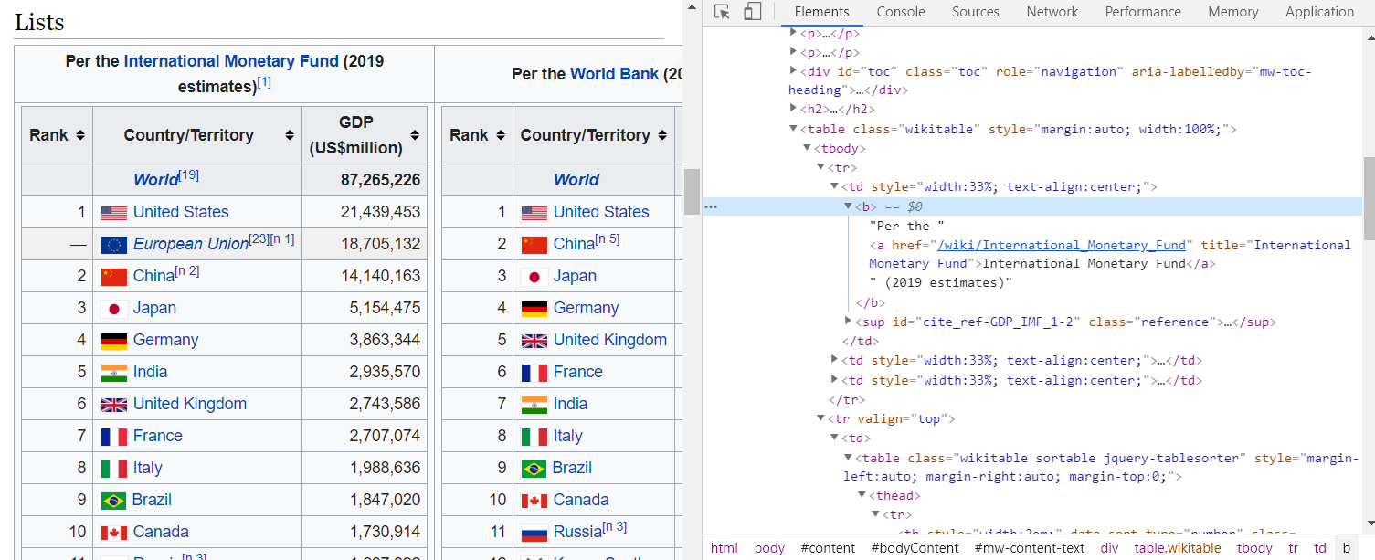Select #mw-content-text in the breadcrumb bar
Screen dimensions: 1375x560
1030,548
